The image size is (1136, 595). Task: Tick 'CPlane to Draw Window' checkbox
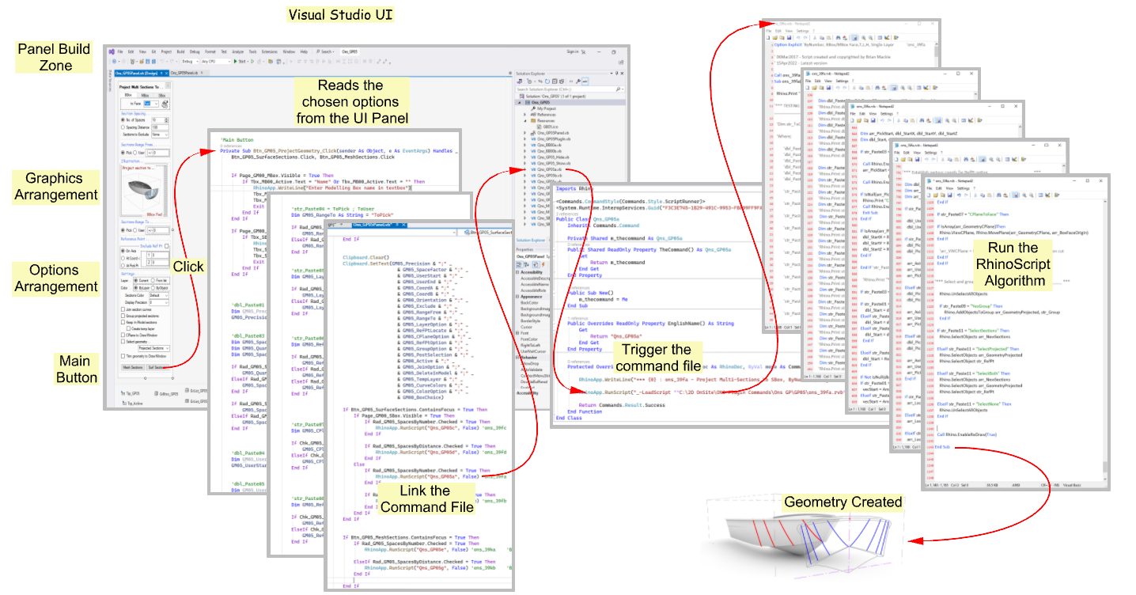click(123, 335)
